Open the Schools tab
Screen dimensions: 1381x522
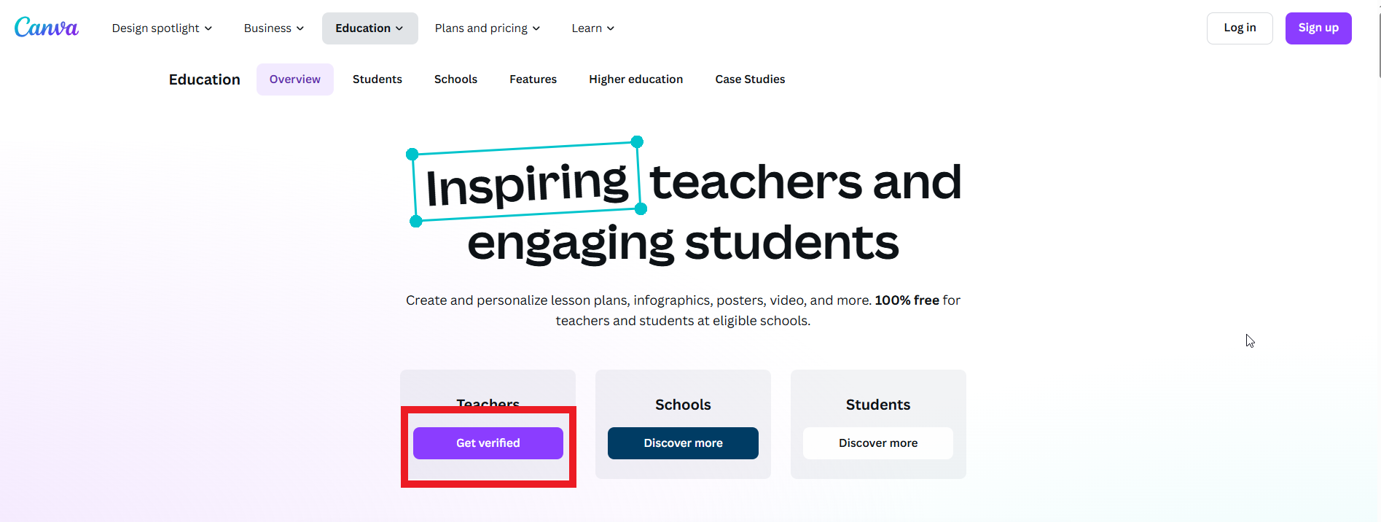pyautogui.click(x=455, y=79)
